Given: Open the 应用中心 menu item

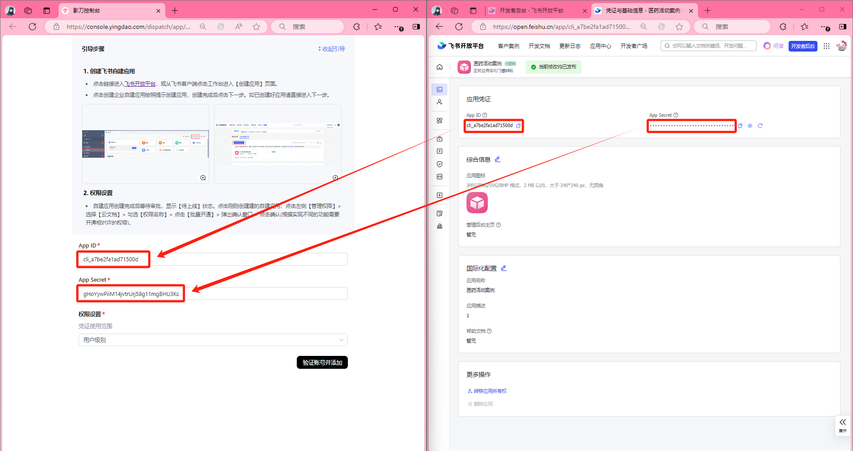Looking at the screenshot, I should coord(601,46).
